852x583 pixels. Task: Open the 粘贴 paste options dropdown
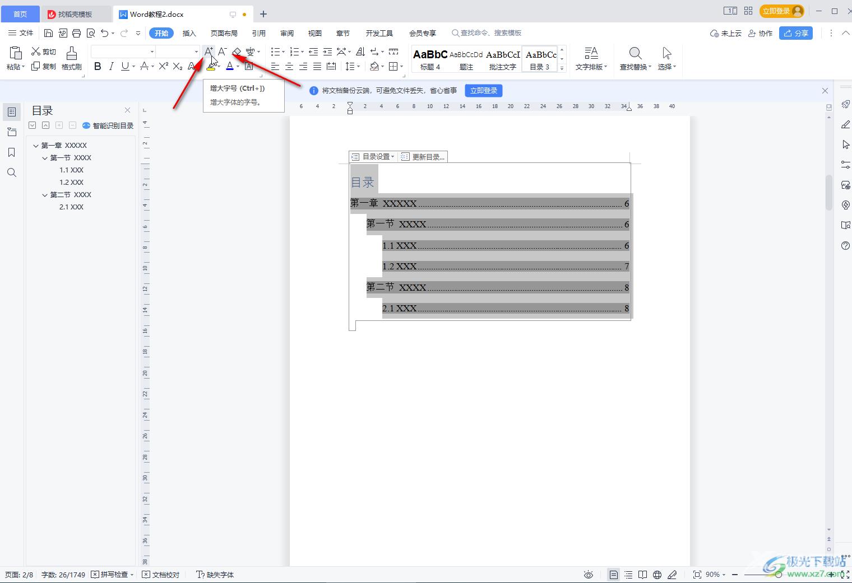pos(16,67)
